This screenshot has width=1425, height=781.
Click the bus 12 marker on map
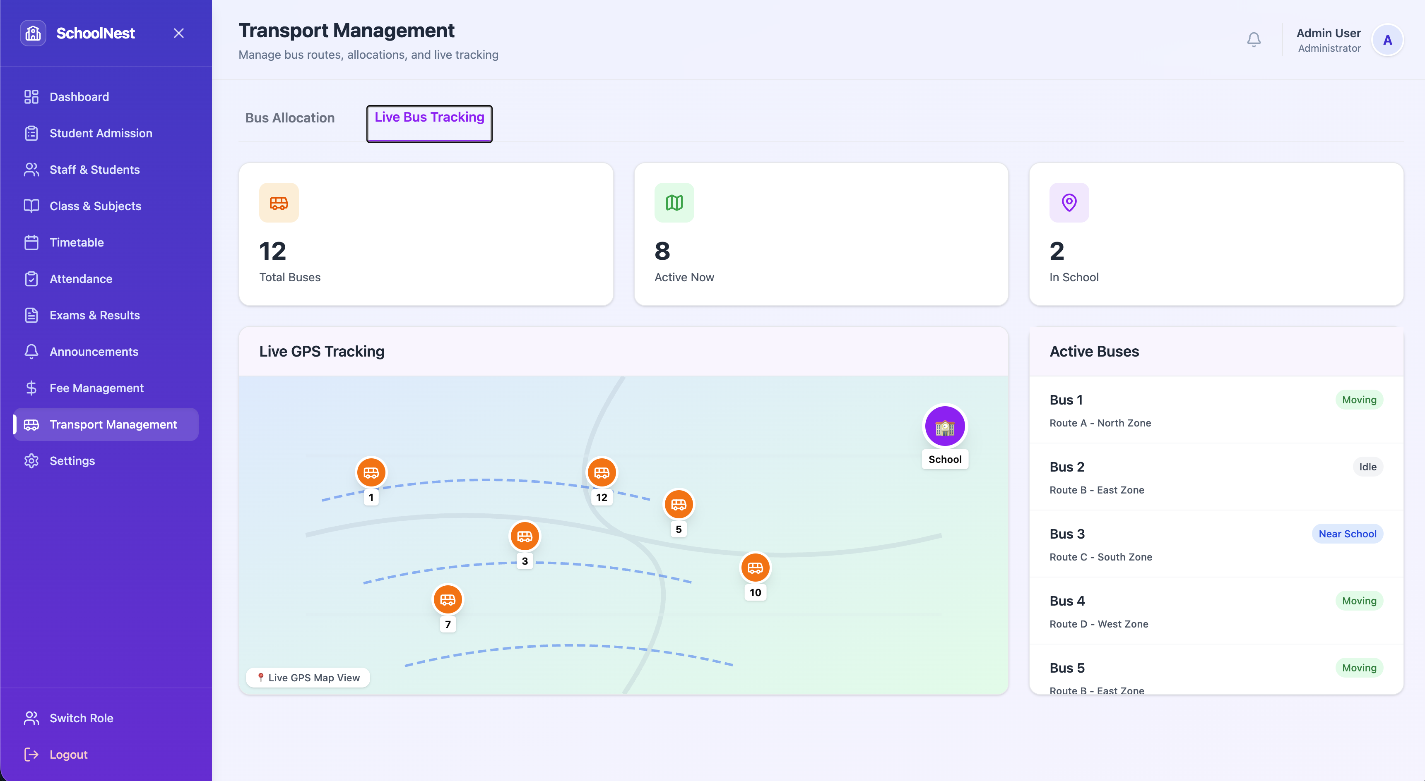[601, 473]
